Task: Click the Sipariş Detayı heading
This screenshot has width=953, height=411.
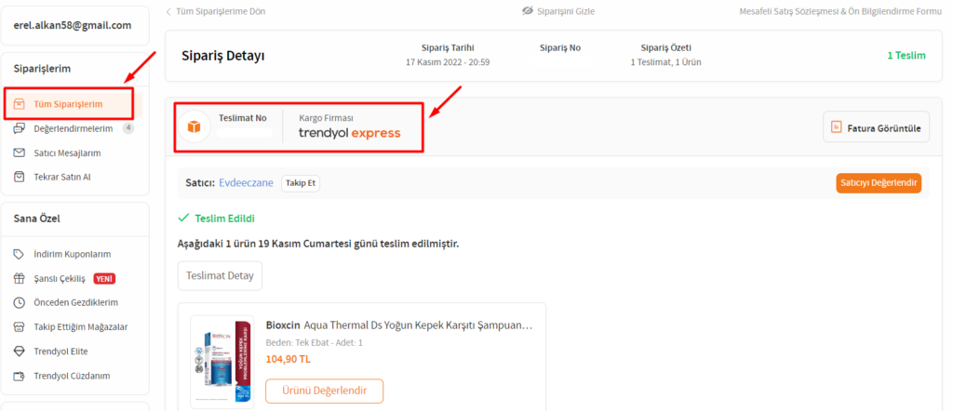Action: 223,55
